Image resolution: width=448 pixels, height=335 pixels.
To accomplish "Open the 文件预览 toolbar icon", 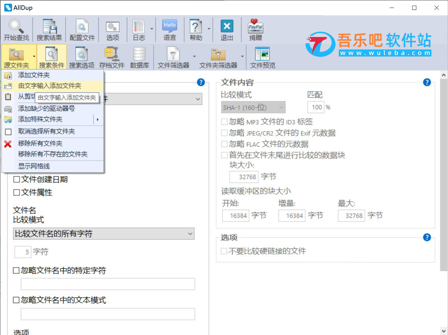I will pyautogui.click(x=262, y=55).
